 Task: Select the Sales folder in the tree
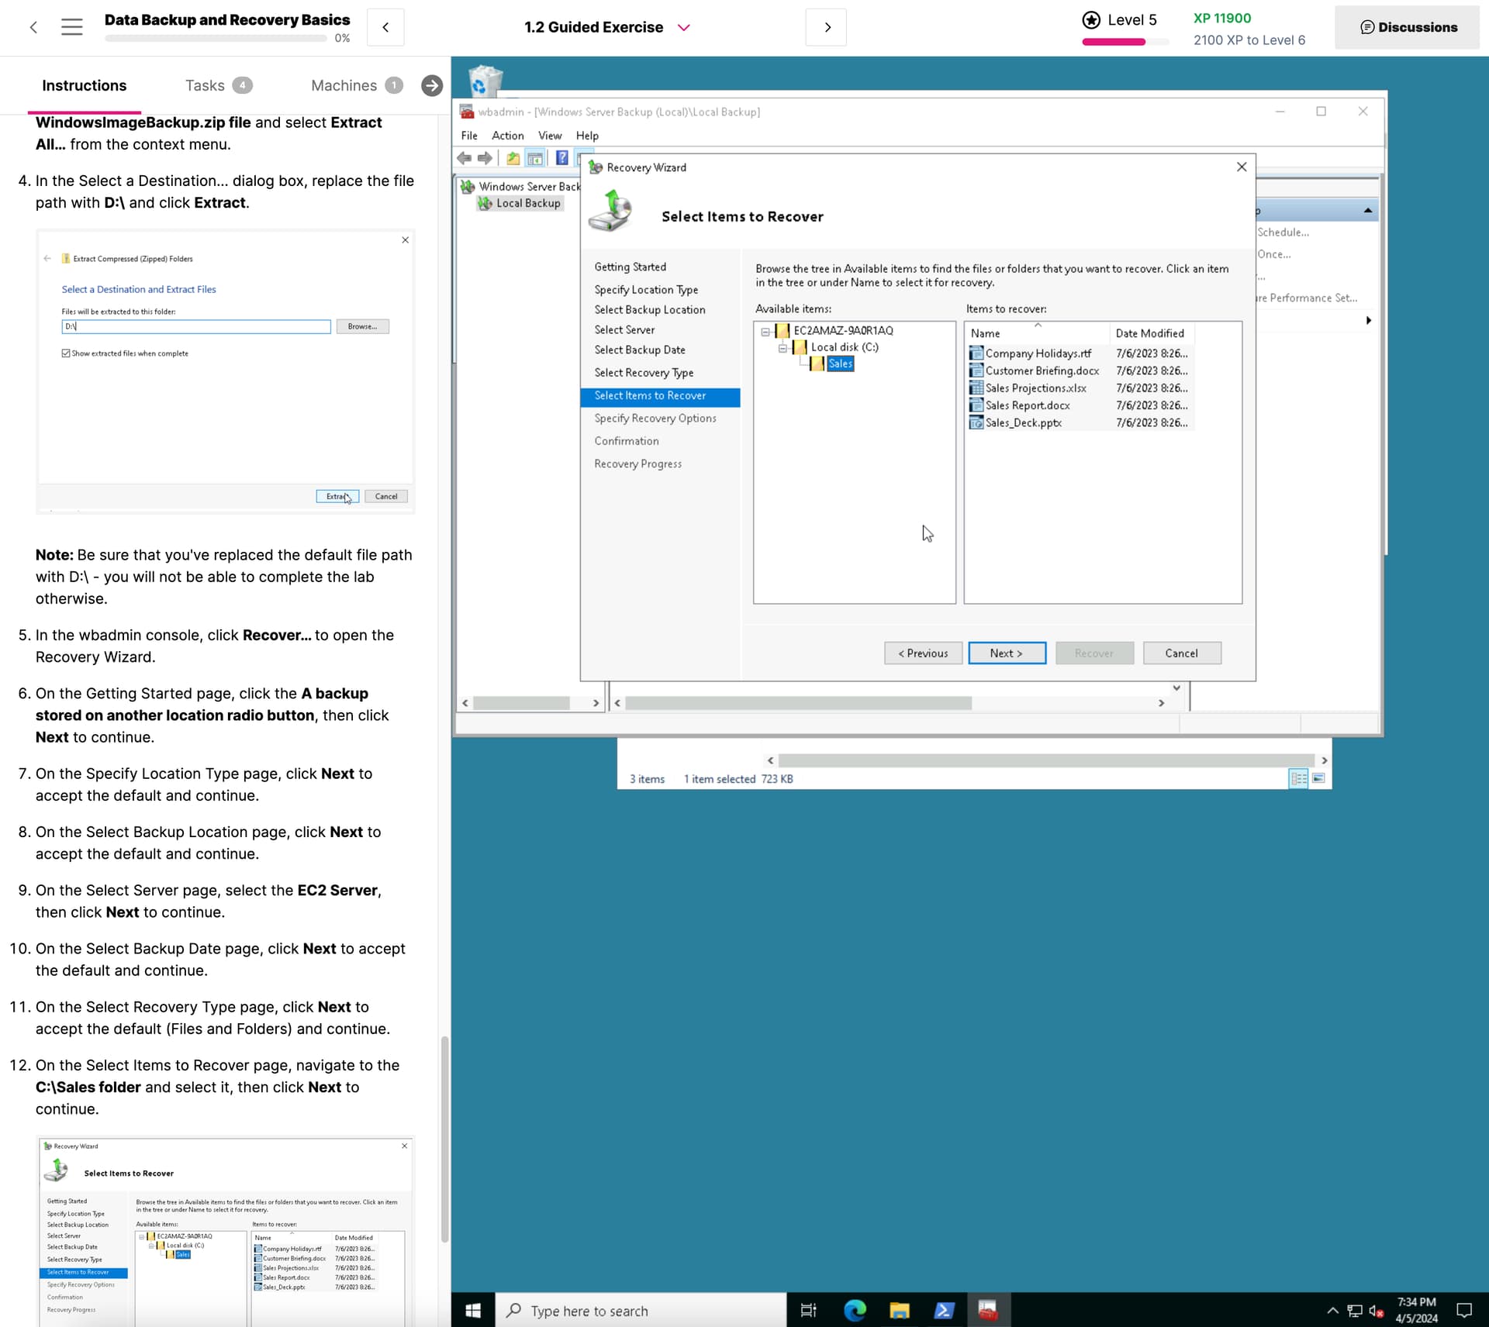point(840,364)
